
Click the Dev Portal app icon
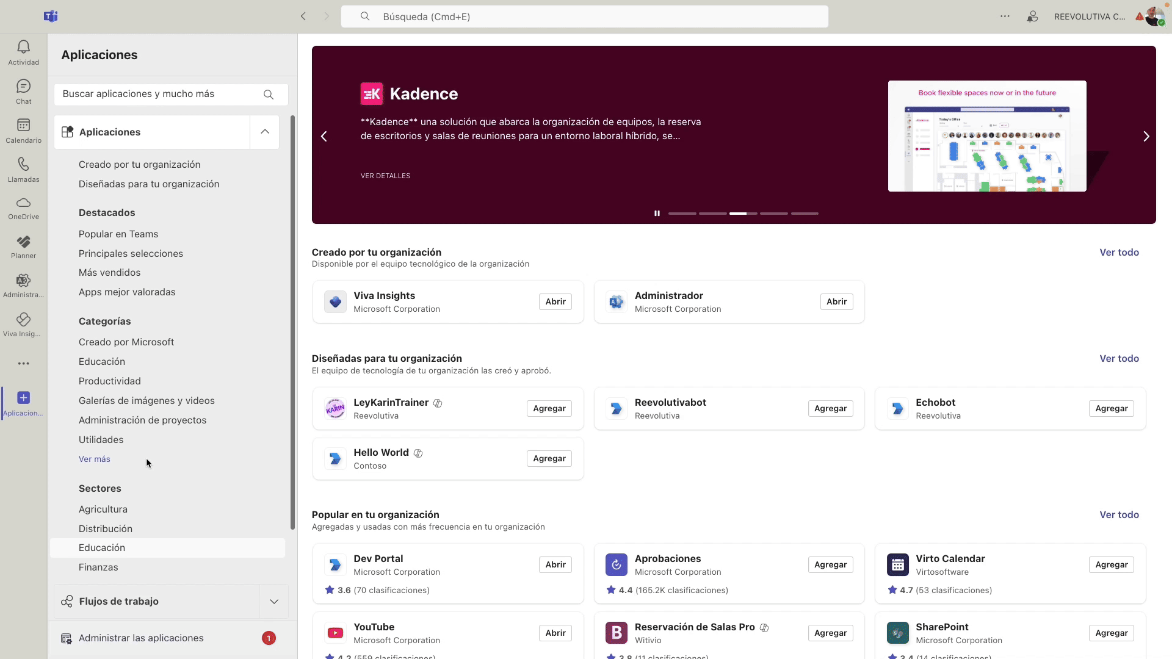pos(335,564)
